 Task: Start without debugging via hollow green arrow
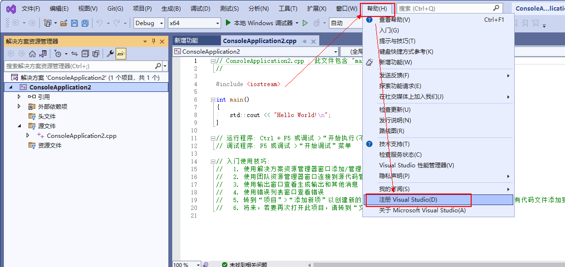click(x=305, y=23)
